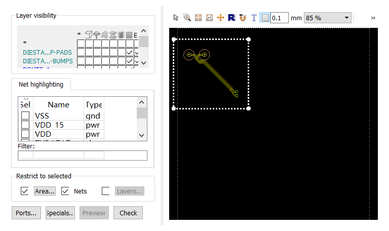Click the asterisk column header in layer table
This screenshot has width=389, height=231.
(79, 34)
